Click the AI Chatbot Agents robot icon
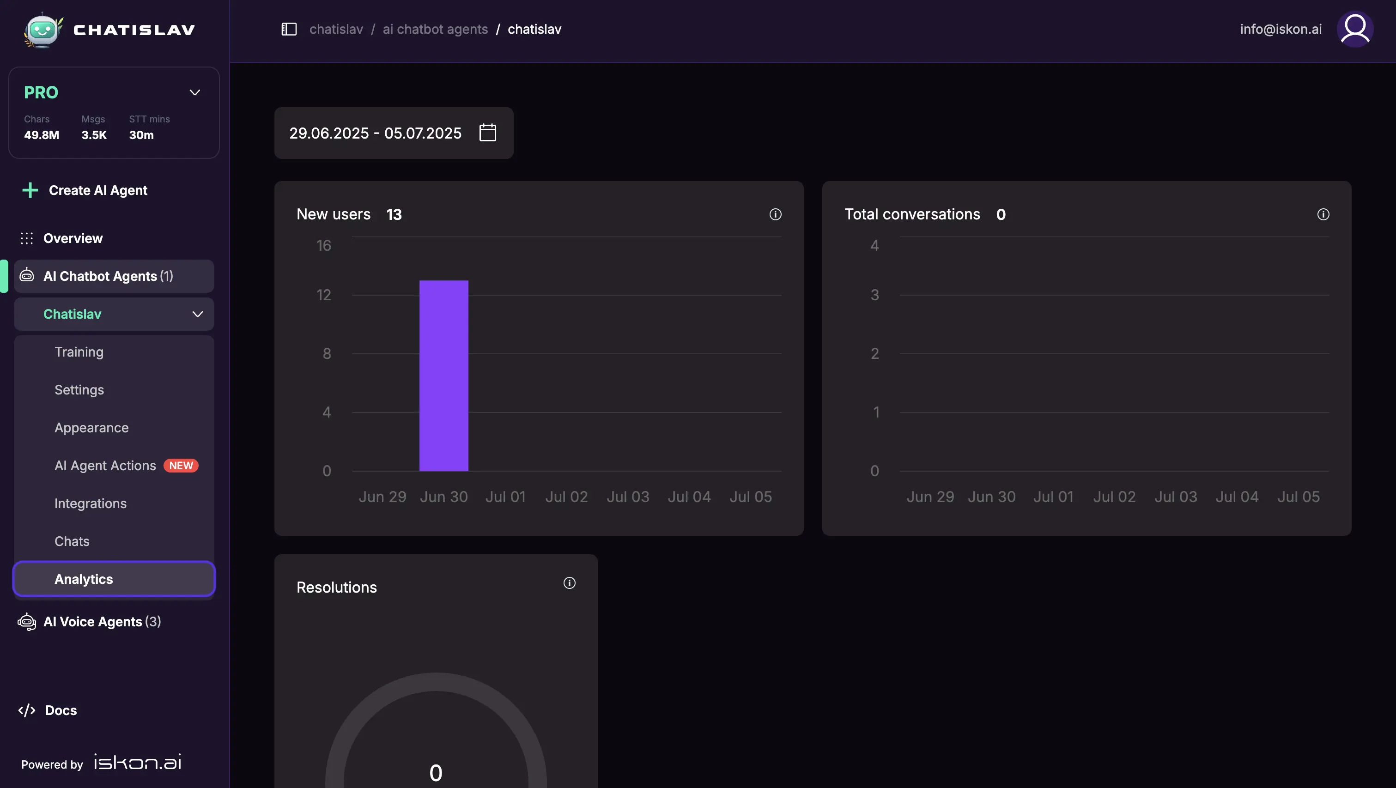 tap(26, 276)
